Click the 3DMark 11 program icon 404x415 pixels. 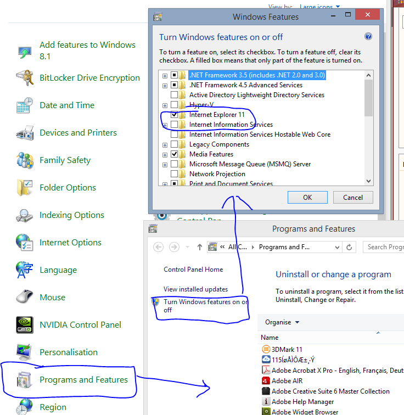pos(266,349)
